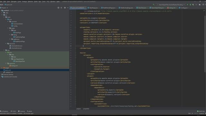Click the expand/collapse all icon in Project panel

[61, 8]
